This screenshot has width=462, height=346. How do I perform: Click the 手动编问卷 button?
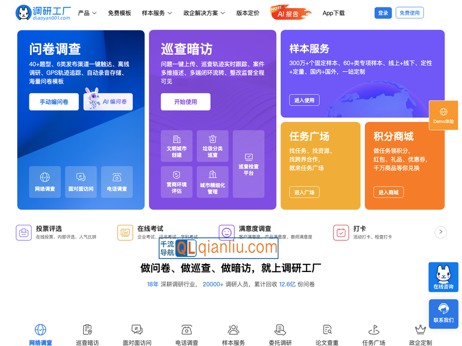tap(54, 102)
